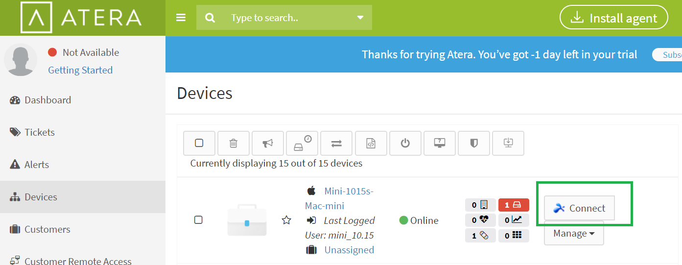Click the script file toolbar icon
The image size is (682, 265).
click(x=371, y=143)
